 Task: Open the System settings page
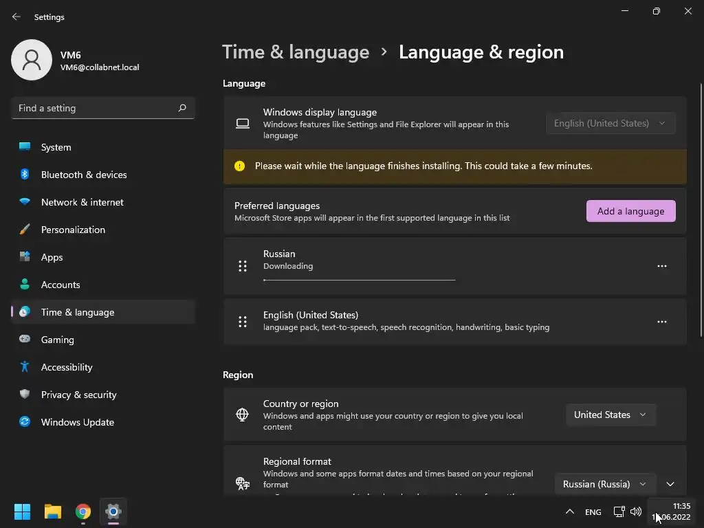click(x=103, y=147)
